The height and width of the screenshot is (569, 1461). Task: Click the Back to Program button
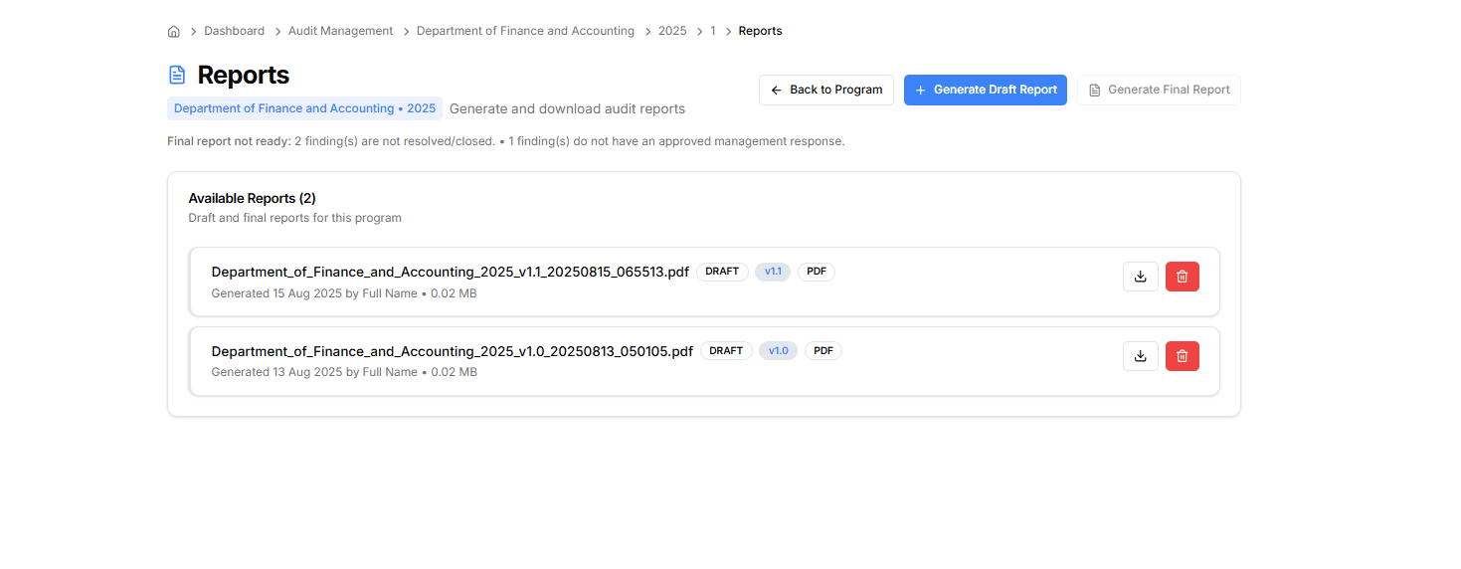[x=825, y=90]
